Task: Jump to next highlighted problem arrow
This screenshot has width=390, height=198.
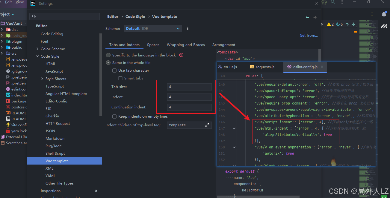Action: click(x=353, y=24)
